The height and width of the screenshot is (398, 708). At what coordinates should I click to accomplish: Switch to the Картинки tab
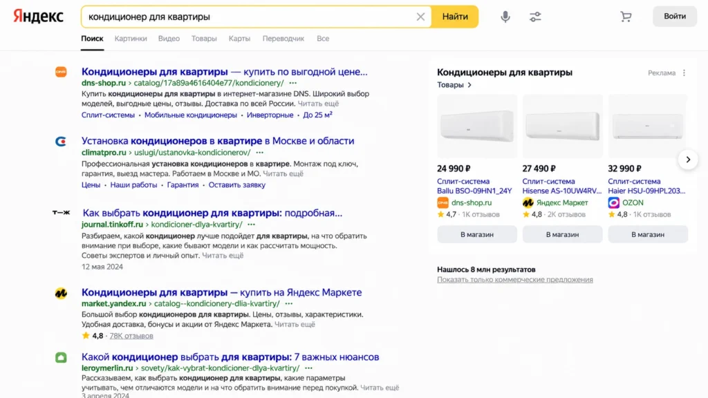131,39
